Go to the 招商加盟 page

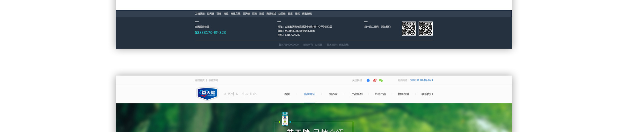coord(404,94)
